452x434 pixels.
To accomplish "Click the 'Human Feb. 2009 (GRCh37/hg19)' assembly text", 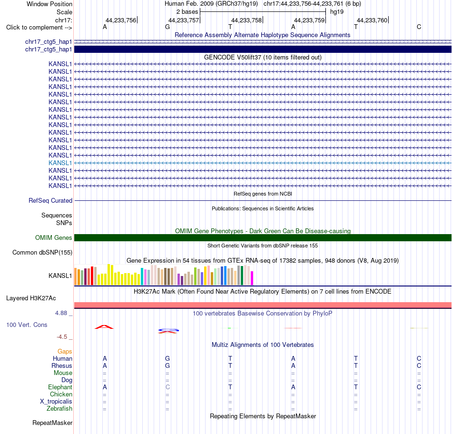I will pyautogui.click(x=211, y=4).
